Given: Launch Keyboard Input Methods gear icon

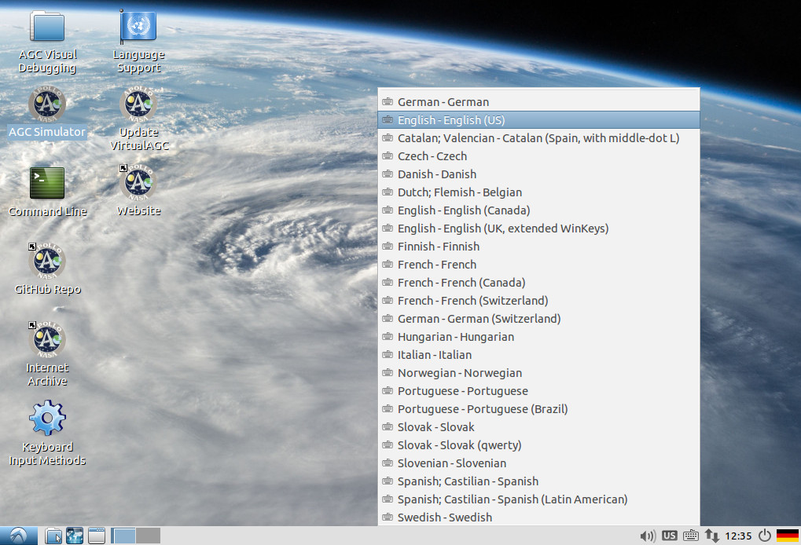Looking at the screenshot, I should (47, 418).
